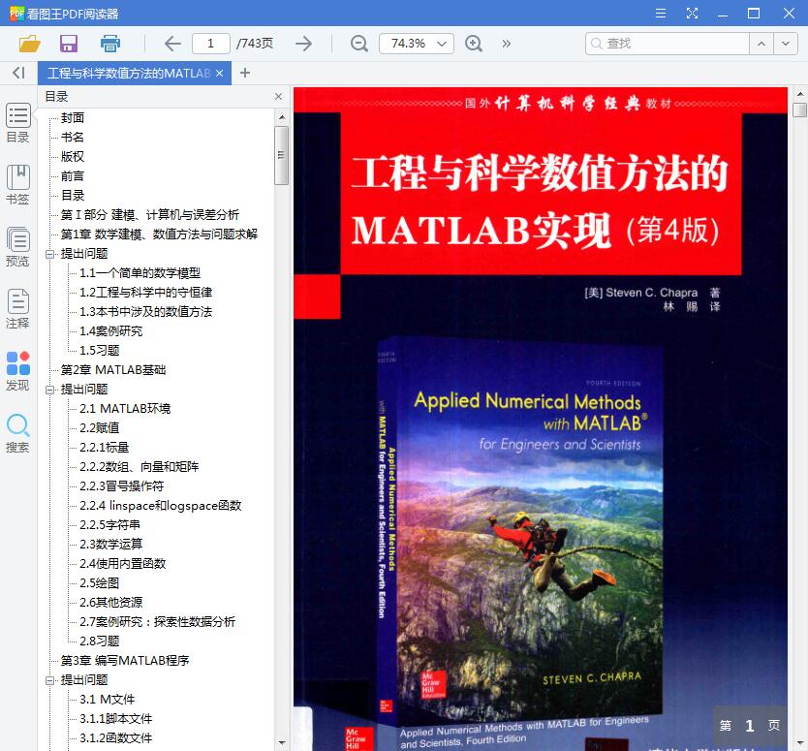Open the 搜索 search panel

18,433
